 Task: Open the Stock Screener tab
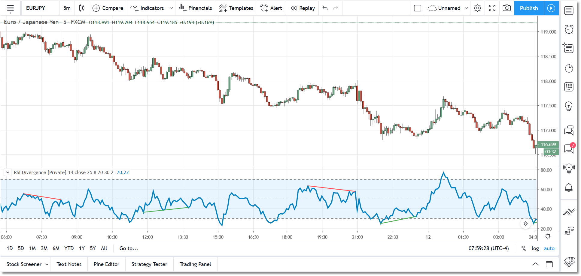point(24,264)
